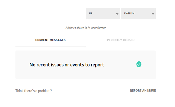
Task: Click the word "MESSAGES" in first tab
Action: click(x=57, y=40)
